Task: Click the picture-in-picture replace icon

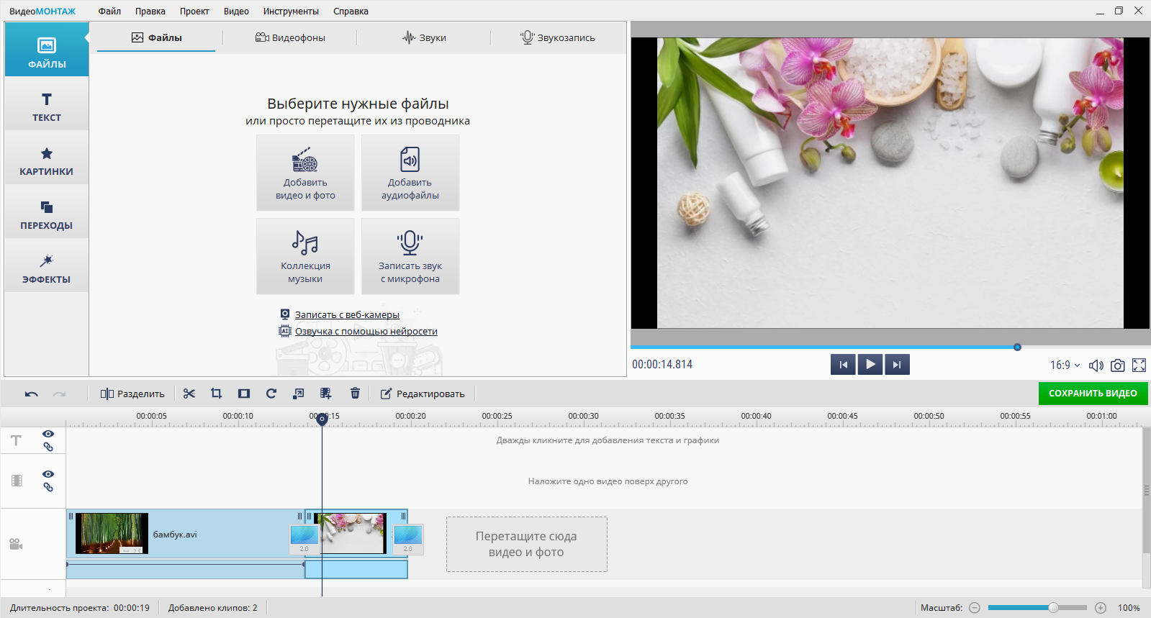Action: pos(299,394)
